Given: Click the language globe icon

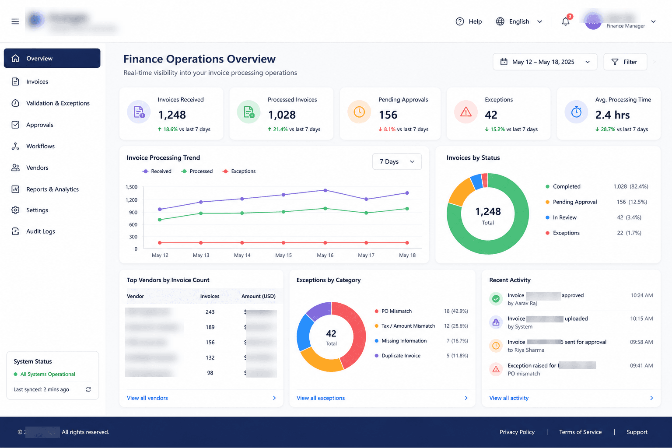Looking at the screenshot, I should (500, 21).
